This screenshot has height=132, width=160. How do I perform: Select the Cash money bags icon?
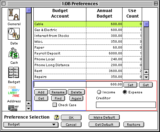pos(14,53)
